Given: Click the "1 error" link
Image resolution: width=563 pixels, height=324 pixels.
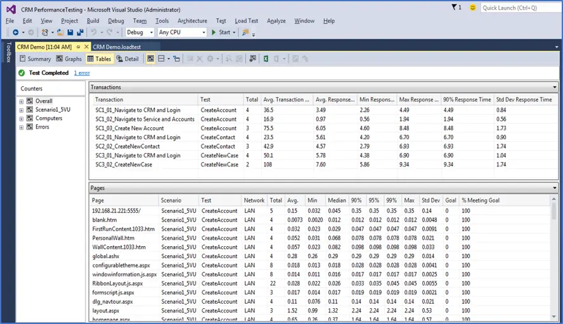Looking at the screenshot, I should coord(82,73).
